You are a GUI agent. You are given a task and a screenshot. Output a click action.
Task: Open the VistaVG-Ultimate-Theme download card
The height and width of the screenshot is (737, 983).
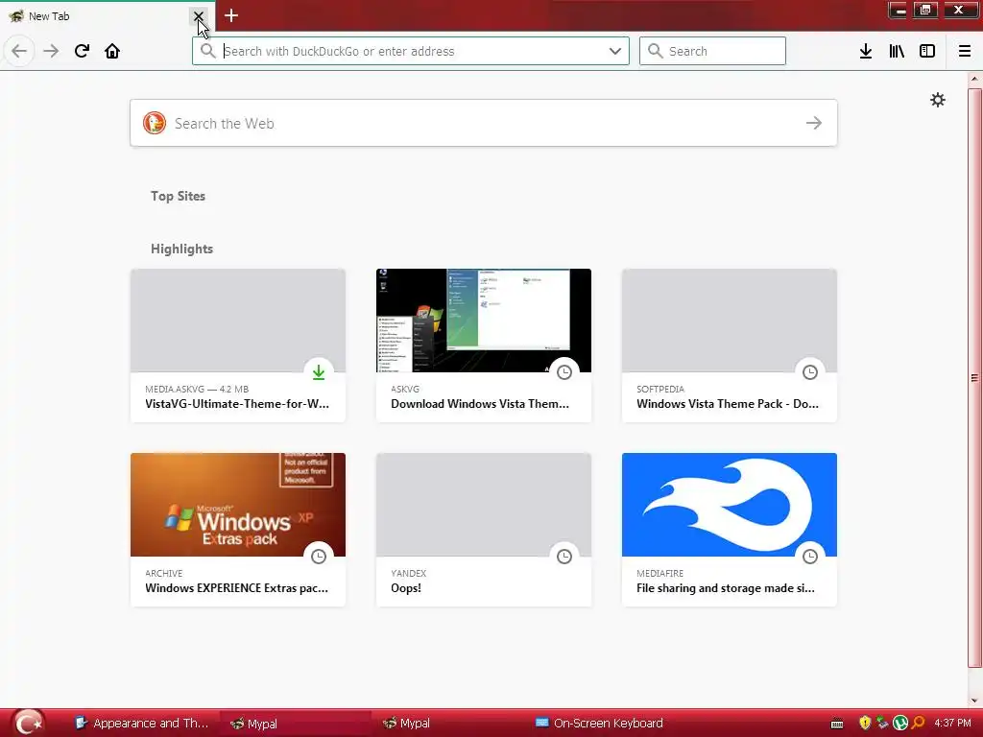point(238,345)
